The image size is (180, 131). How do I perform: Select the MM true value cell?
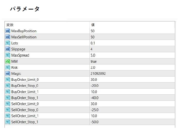click(94, 61)
